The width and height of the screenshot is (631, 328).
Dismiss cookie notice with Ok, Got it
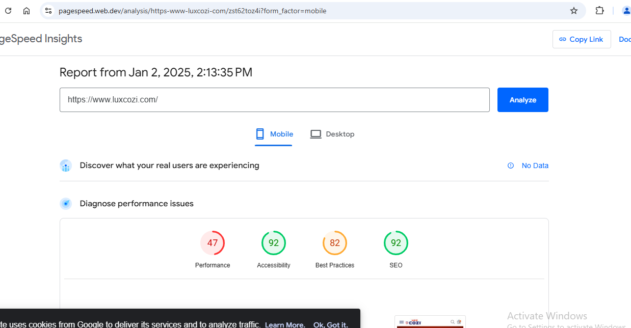330,324
